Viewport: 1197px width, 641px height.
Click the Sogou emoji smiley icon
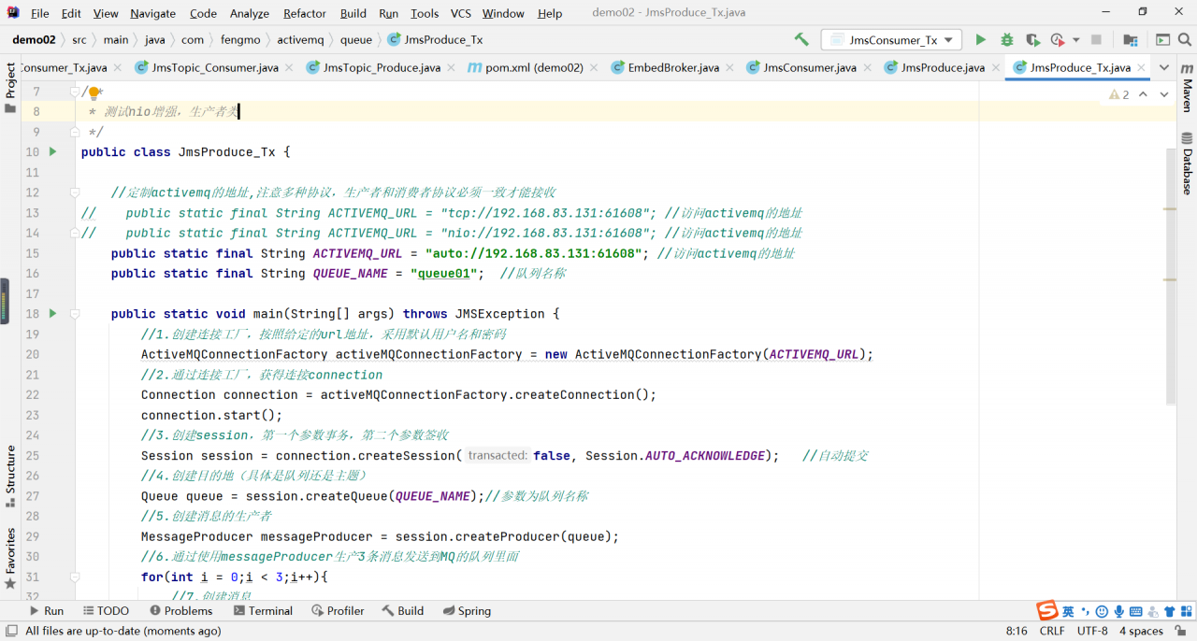[x=1102, y=611]
